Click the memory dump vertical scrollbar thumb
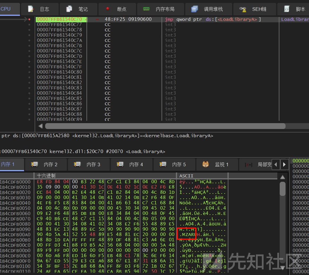This screenshot has height=275, width=309. tap(283, 189)
